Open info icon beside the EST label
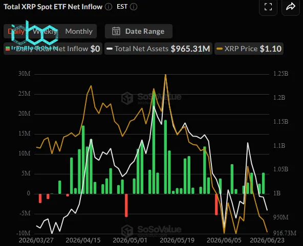 pos(134,7)
